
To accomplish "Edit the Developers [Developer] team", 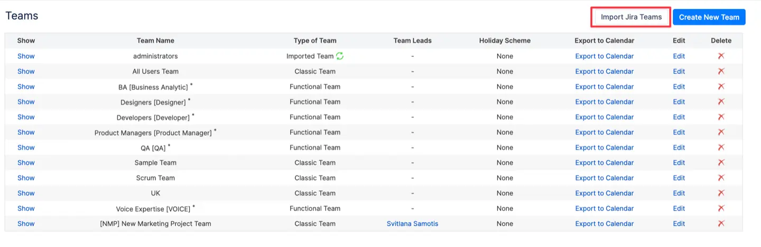I will coord(679,117).
